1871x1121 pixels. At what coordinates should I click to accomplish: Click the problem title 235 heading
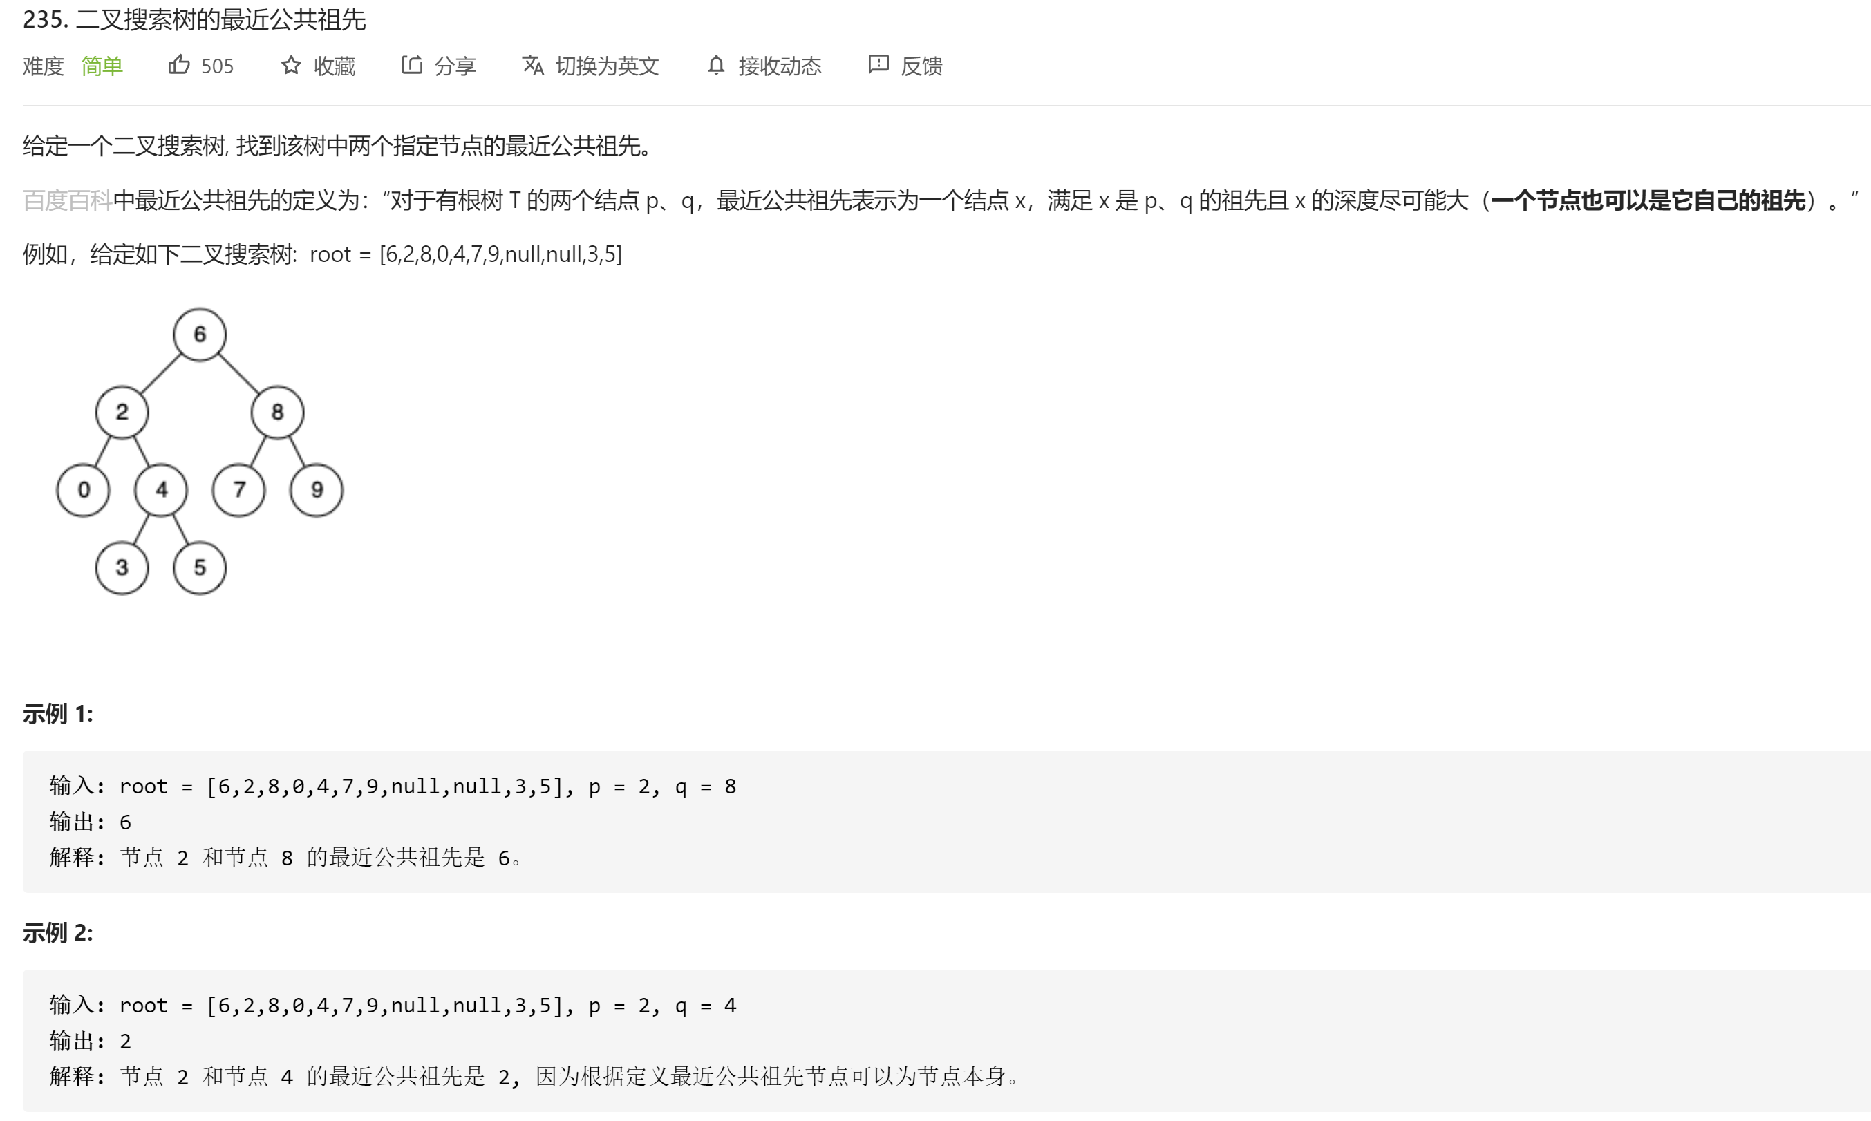(x=194, y=19)
